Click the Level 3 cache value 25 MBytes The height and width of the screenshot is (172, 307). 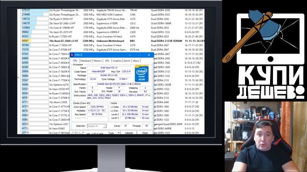pos(130,118)
